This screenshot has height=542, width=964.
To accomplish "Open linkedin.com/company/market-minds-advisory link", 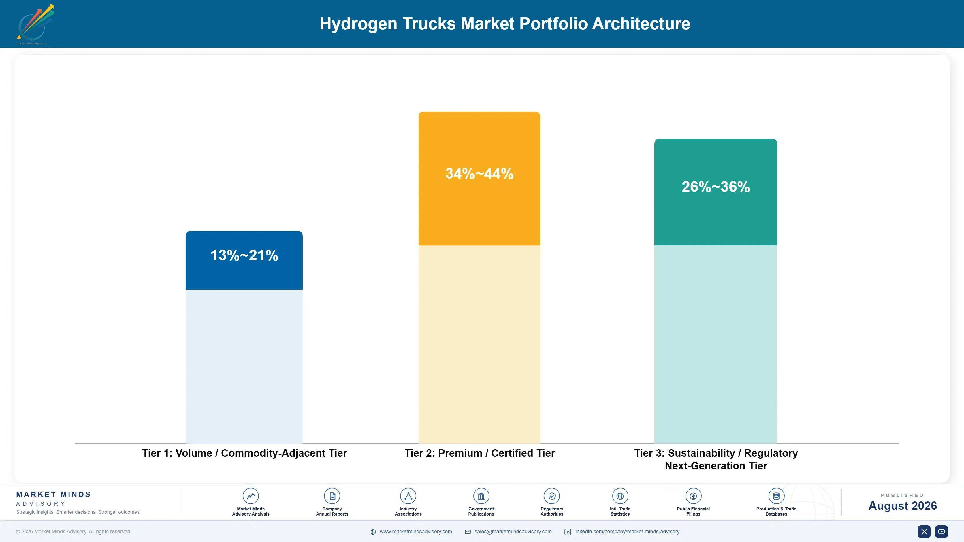I will click(626, 532).
